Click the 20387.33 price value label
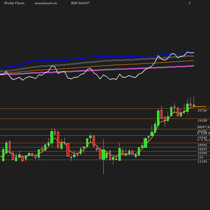This screenshot has height=210, width=210. pyautogui.click(x=203, y=127)
